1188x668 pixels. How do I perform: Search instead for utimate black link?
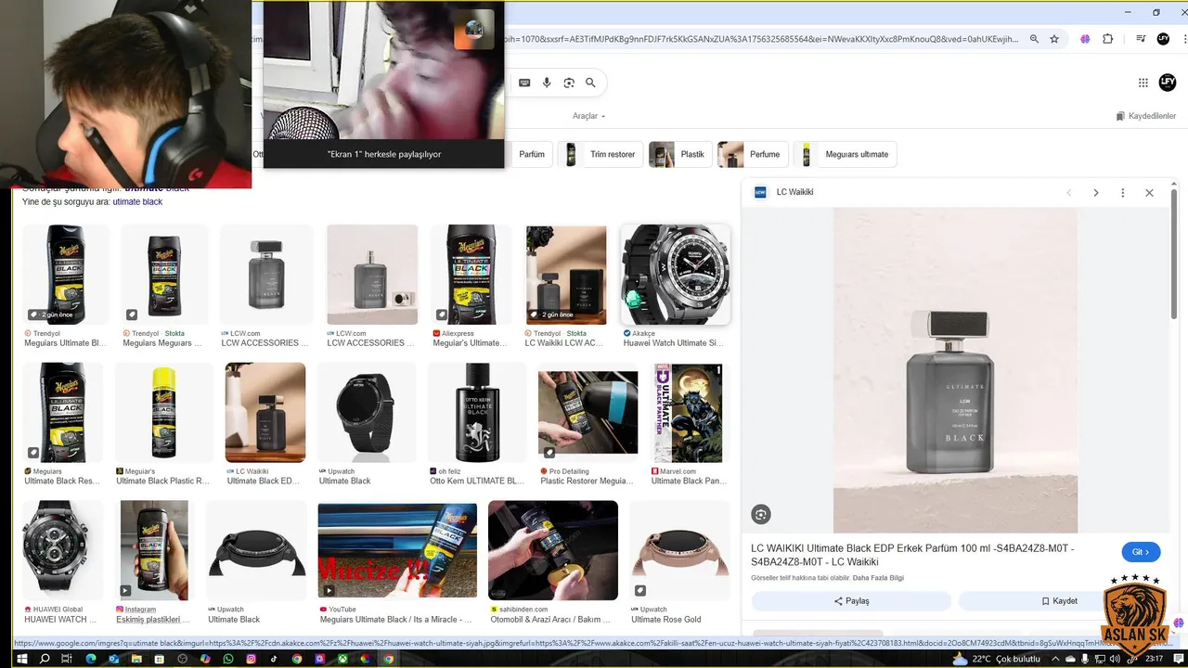137,201
